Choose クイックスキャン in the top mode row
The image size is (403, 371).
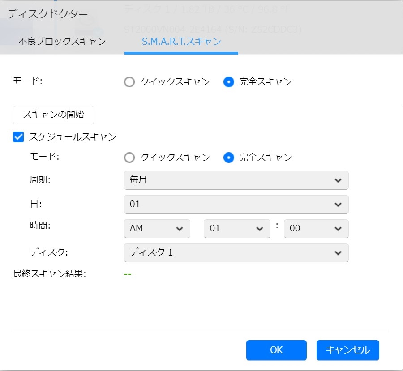(x=129, y=82)
